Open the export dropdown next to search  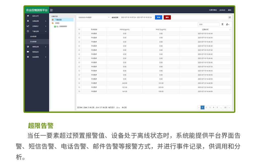click(228, 24)
